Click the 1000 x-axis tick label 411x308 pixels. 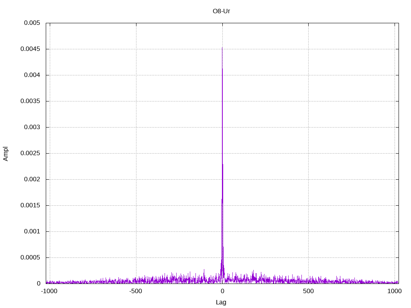(395, 291)
